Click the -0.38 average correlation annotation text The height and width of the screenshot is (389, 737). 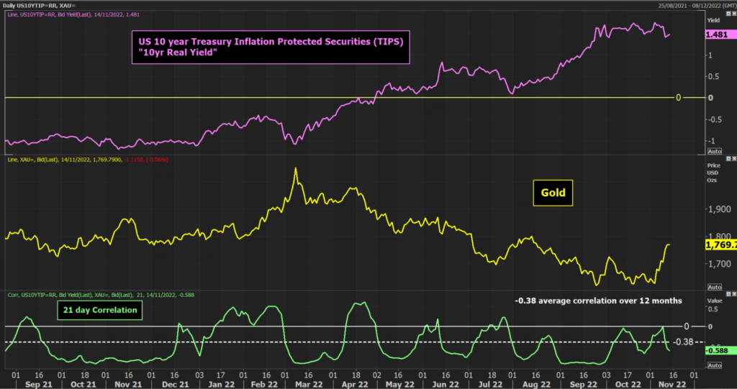tap(598, 301)
